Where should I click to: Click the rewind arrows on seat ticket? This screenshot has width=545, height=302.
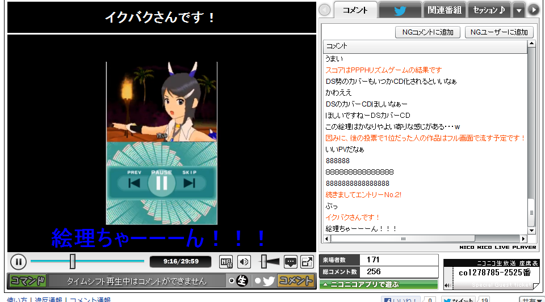[448, 286]
